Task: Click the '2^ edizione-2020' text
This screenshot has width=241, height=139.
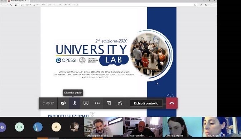Action: coord(111,41)
